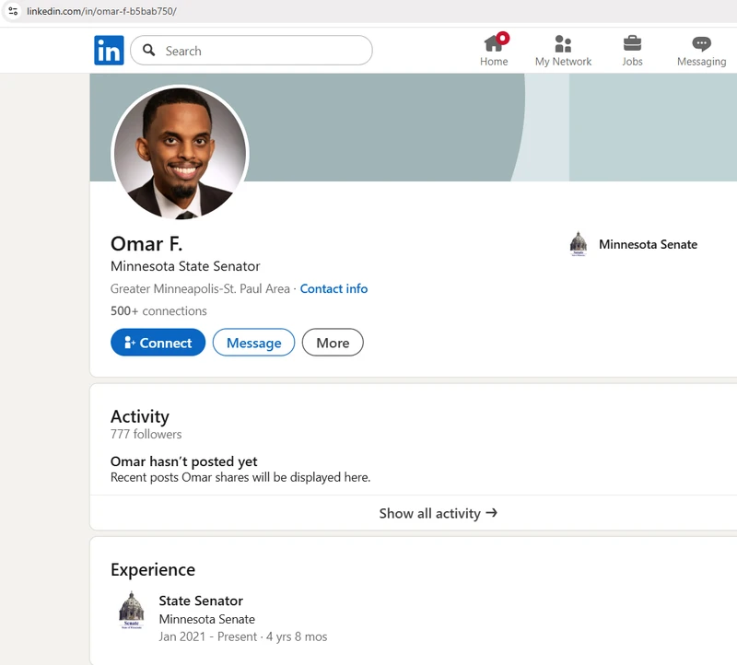
Task: Click the Senate logo in Experience section
Action: point(132,610)
